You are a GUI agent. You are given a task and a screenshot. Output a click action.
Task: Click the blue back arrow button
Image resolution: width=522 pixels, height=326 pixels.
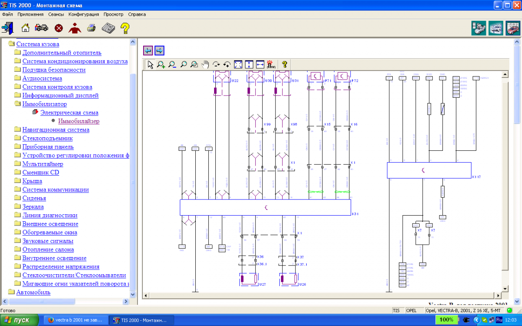tap(148, 50)
